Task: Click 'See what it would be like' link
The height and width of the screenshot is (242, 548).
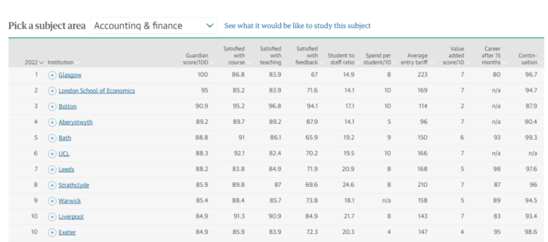Action: (294, 26)
